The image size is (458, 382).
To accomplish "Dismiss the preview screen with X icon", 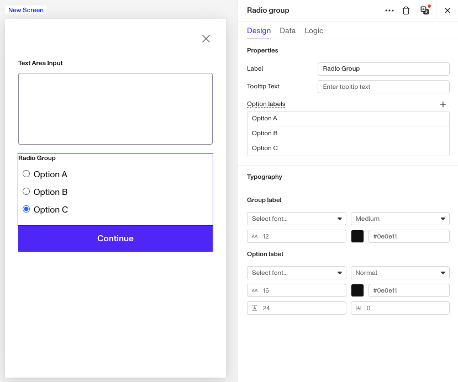I will click(206, 39).
